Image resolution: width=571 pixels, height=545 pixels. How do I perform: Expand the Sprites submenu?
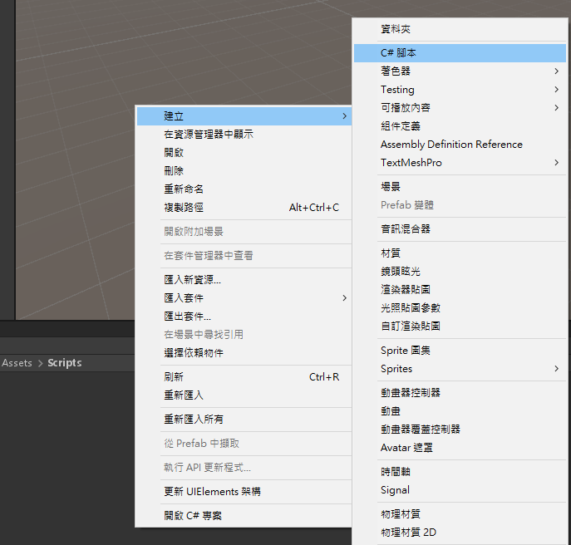click(x=396, y=369)
